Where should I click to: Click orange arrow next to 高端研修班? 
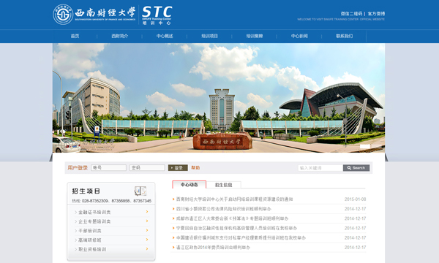[x=147, y=240]
